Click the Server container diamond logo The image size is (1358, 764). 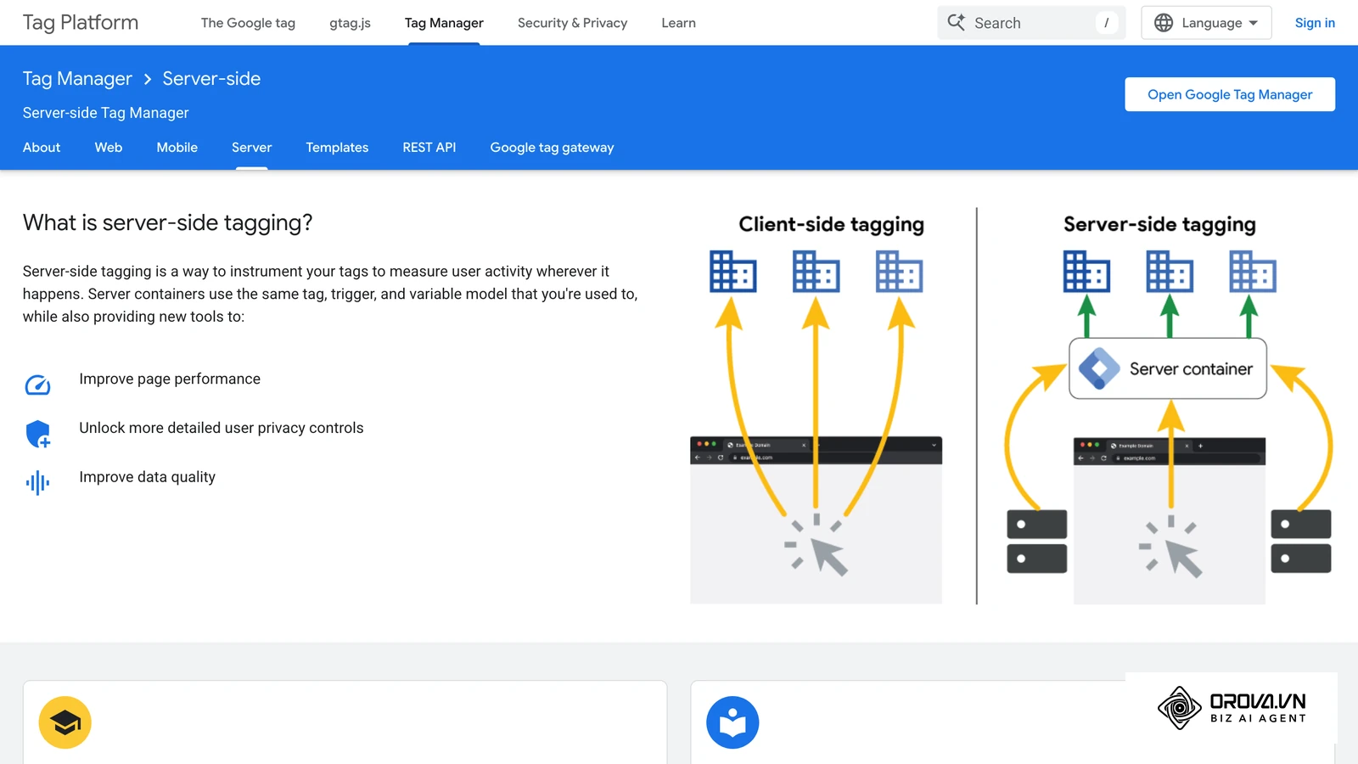1099,368
